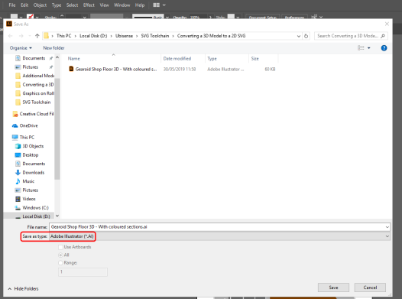Select the All radio button
The height and width of the screenshot is (299, 402).
tap(61, 255)
